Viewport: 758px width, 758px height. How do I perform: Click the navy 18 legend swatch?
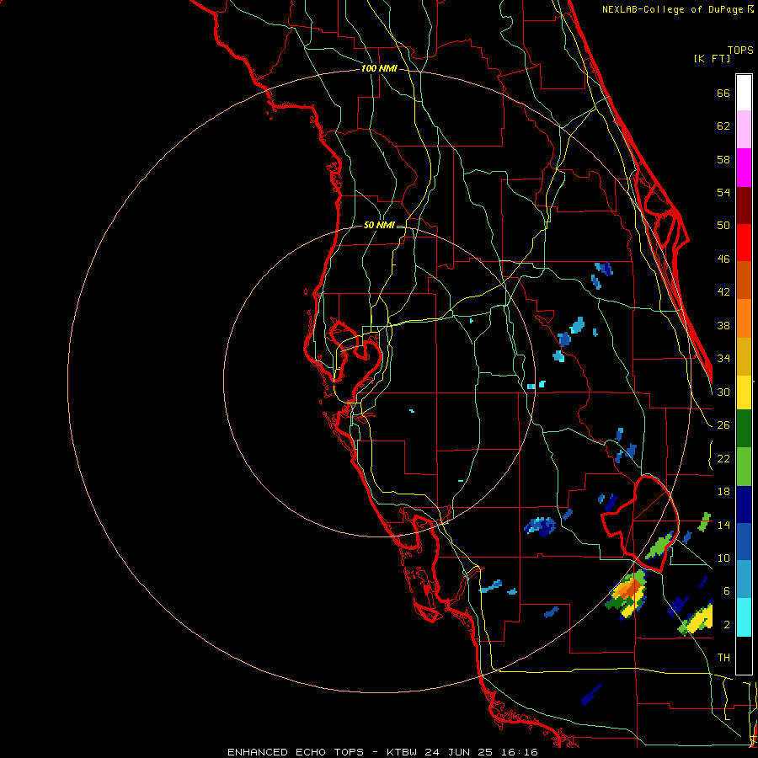click(744, 504)
